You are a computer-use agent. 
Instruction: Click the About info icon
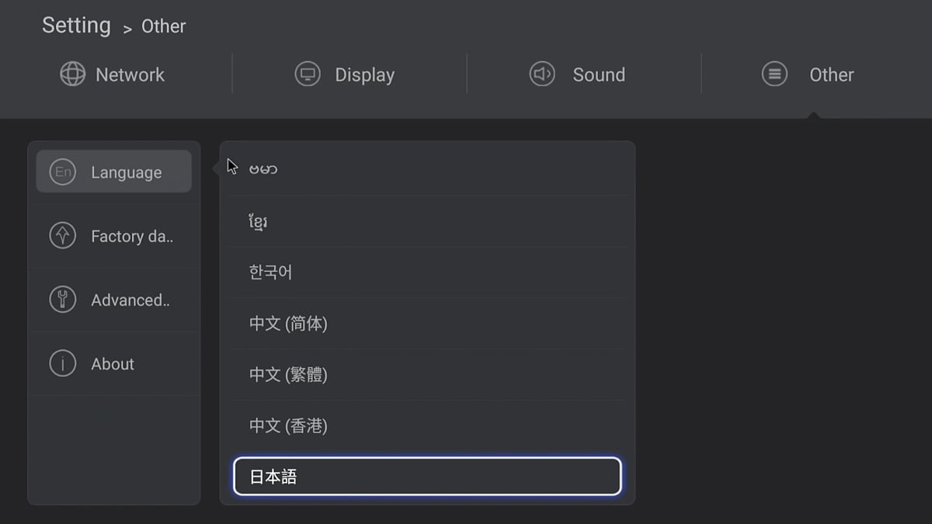pyautogui.click(x=62, y=363)
